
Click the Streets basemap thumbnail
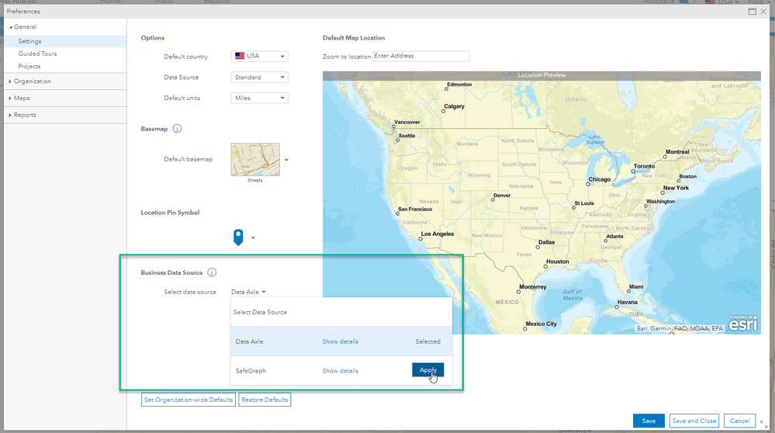255,159
